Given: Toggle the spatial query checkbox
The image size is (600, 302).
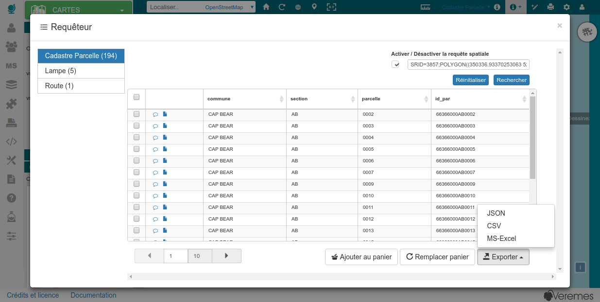Looking at the screenshot, I should (x=396, y=64).
